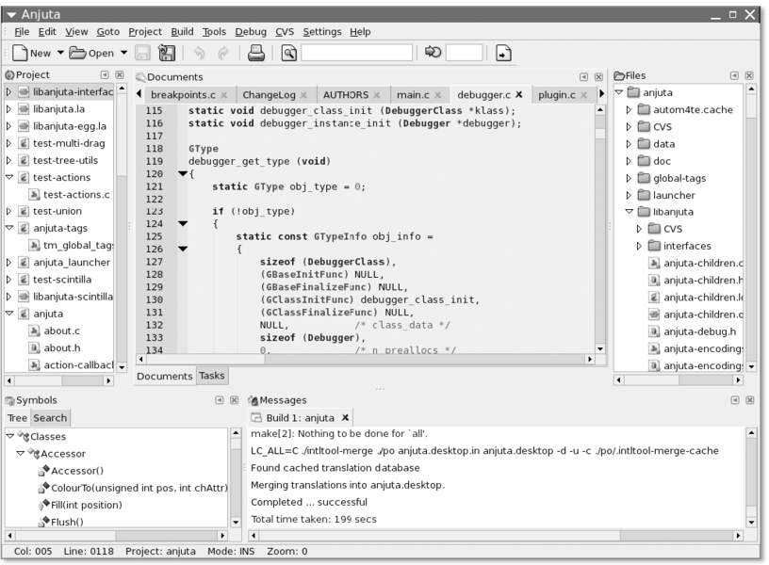Expand the libanjuta.la project tree node
This screenshot has width=769, height=565.
click(9, 109)
